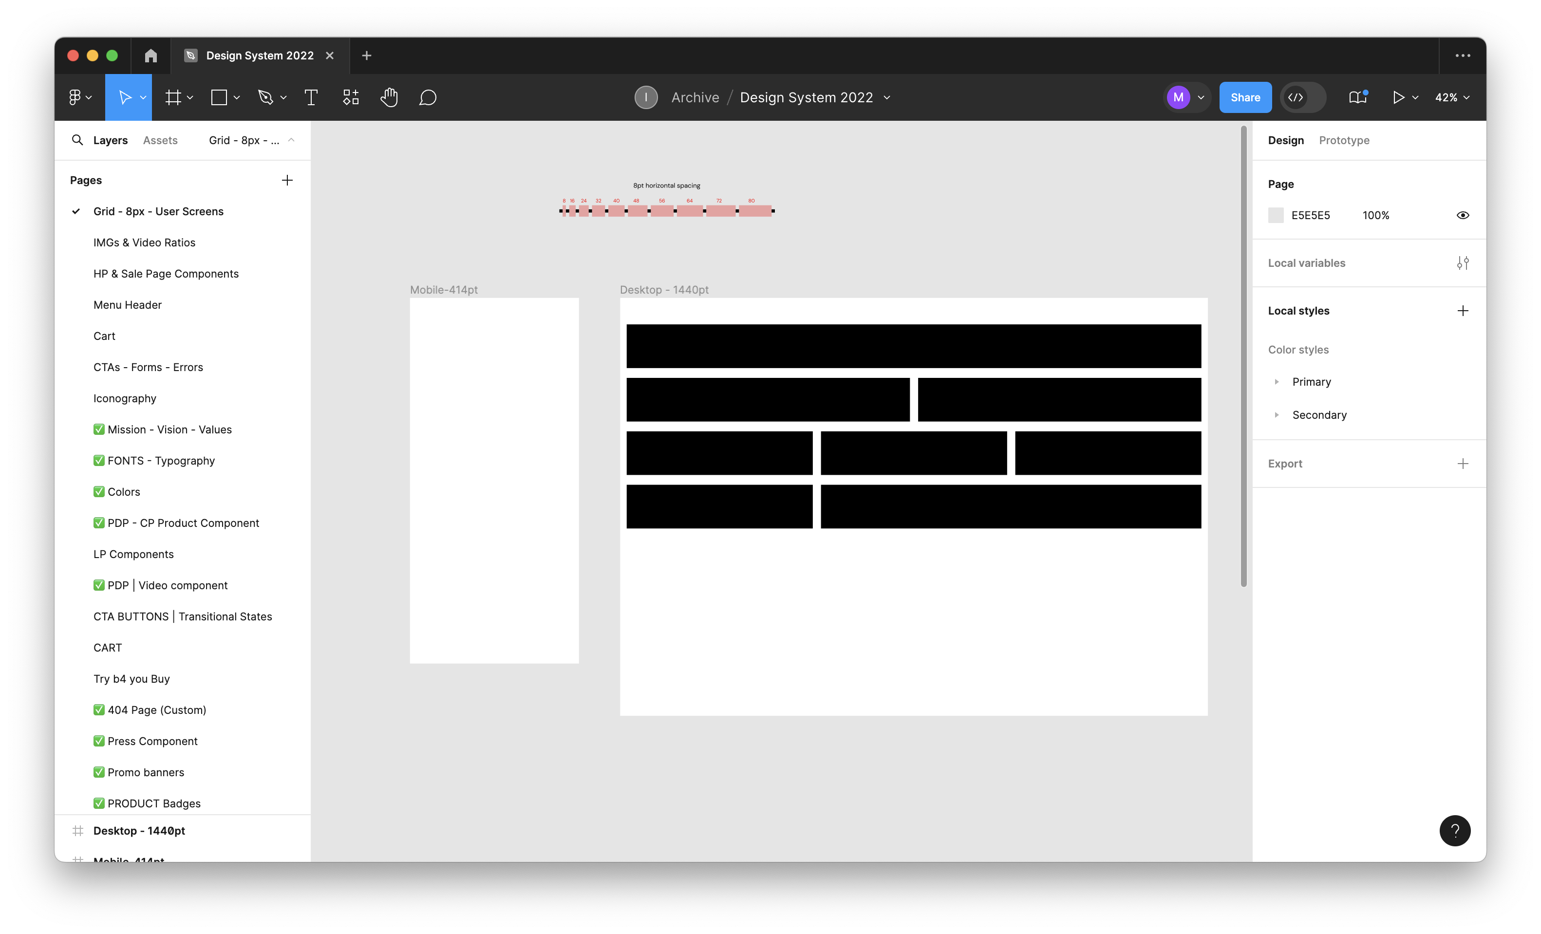
Task: Click the Share button
Action: pos(1245,97)
